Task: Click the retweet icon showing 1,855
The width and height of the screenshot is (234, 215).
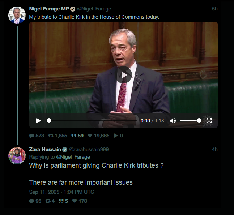Action: (x=51, y=136)
